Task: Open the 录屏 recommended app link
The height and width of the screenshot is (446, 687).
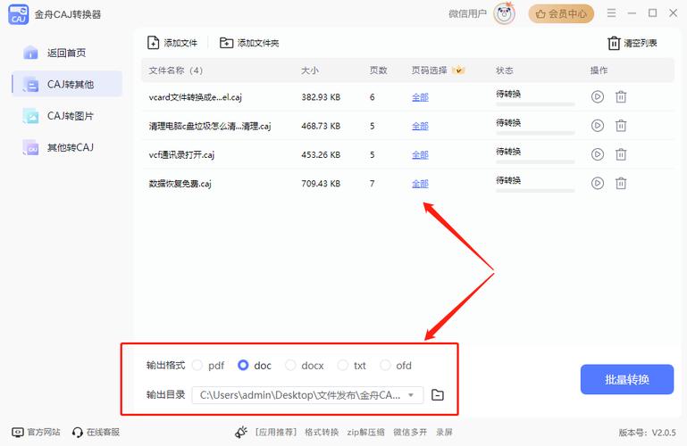Action: pyautogui.click(x=444, y=432)
